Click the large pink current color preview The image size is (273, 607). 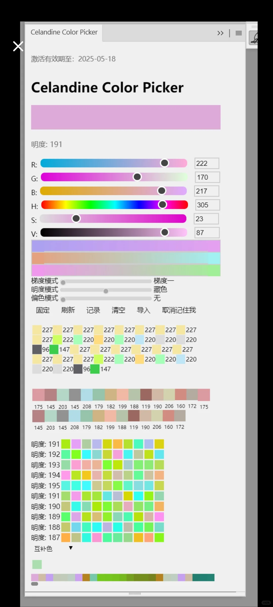[126, 117]
